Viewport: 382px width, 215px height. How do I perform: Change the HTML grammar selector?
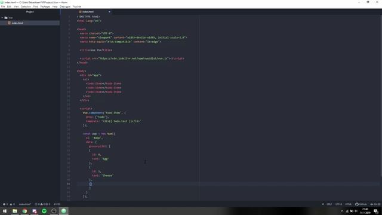tap(349, 204)
